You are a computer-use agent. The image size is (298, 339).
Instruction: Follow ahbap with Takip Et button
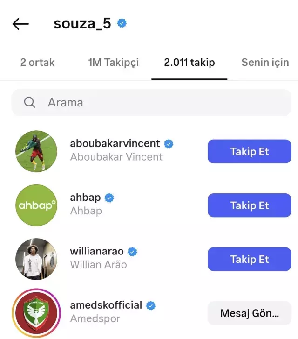tap(250, 205)
